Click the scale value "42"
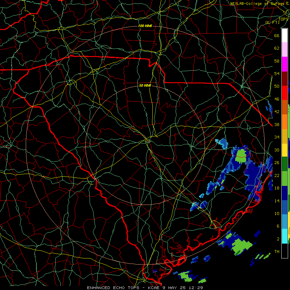The image size is (290, 290). 277,112
